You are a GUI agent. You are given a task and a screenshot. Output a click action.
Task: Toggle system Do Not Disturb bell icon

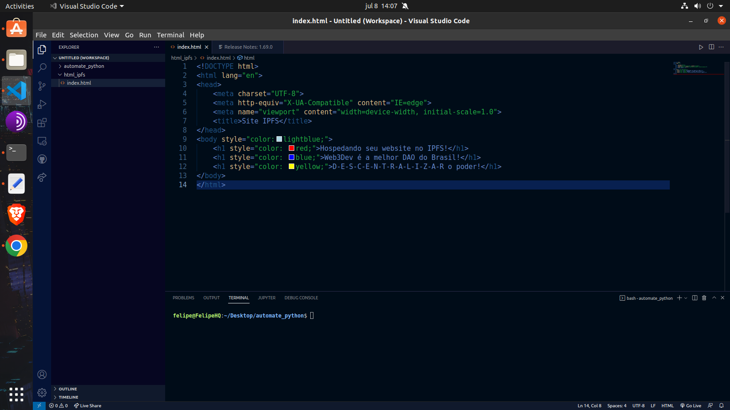point(405,6)
